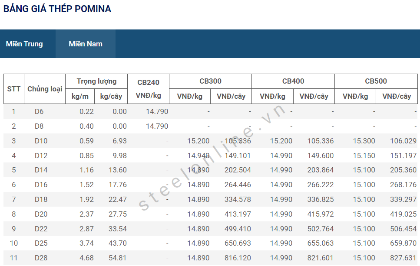Select CB240 price 14.790 in D6 row
The height and width of the screenshot is (266, 420).
157,111
